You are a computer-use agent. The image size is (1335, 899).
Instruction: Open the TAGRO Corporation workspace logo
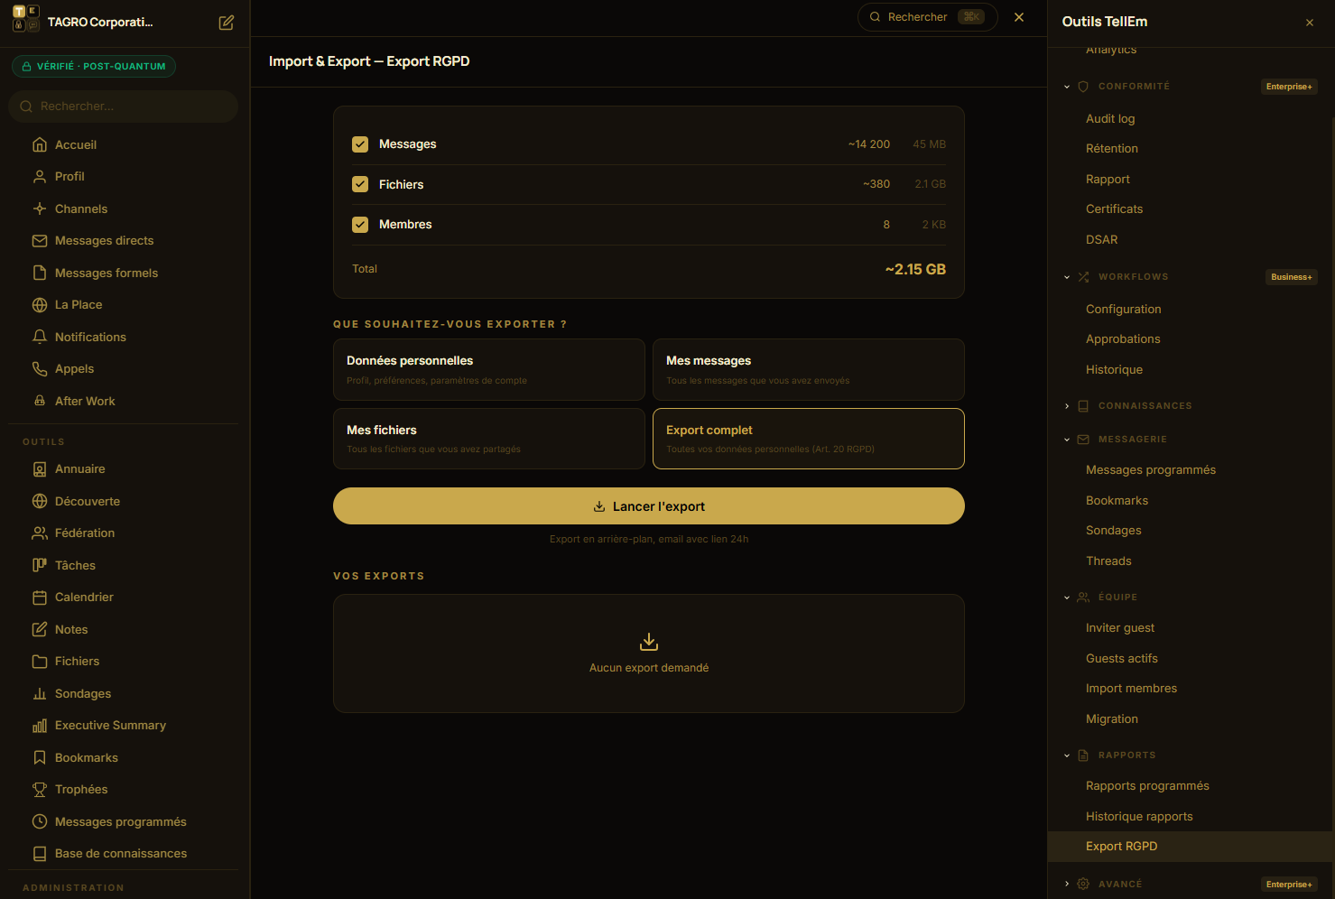point(26,19)
